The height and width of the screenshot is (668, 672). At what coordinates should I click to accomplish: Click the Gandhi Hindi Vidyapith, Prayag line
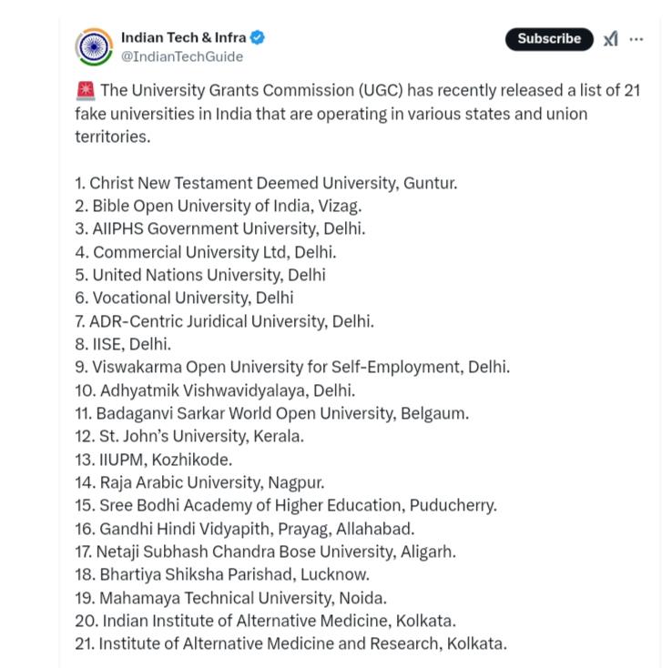(x=245, y=529)
